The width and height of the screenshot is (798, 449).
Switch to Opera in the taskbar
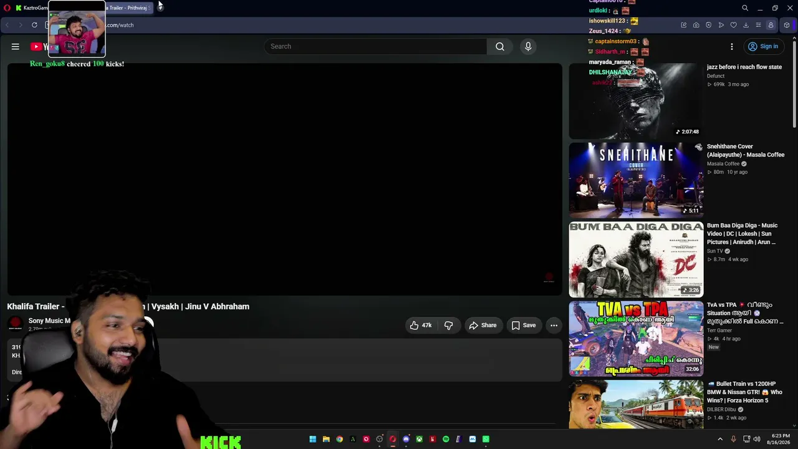coord(393,439)
